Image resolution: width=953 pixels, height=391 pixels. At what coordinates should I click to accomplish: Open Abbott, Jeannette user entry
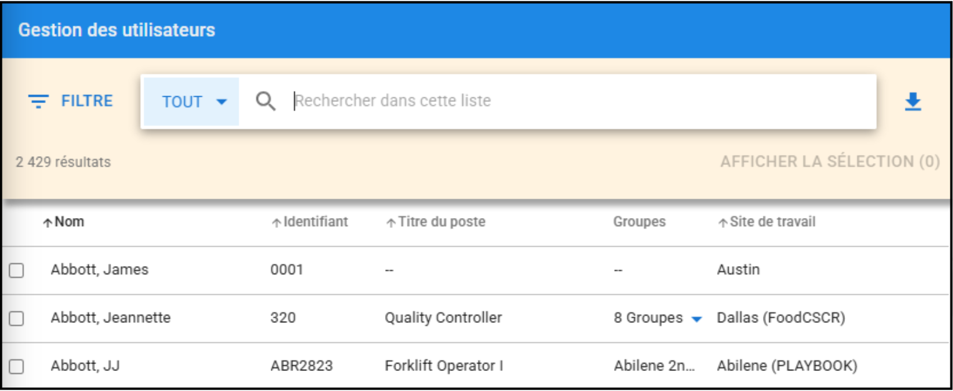111,318
